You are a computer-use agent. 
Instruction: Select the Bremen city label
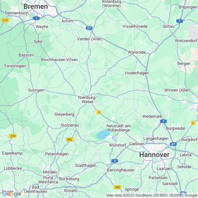pos(36,6)
